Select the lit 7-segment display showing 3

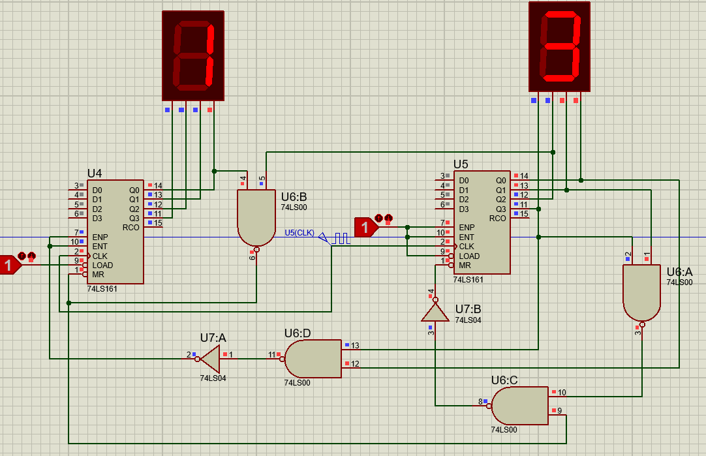pyautogui.click(x=559, y=46)
